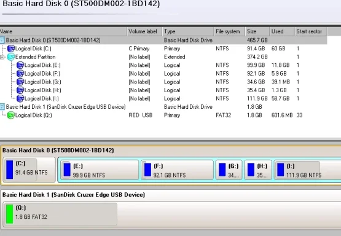
Task: Click the 601.6 MB used value for Q:
Action: (x=282, y=116)
